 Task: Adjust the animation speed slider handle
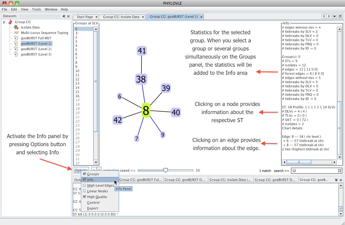coord(165,170)
